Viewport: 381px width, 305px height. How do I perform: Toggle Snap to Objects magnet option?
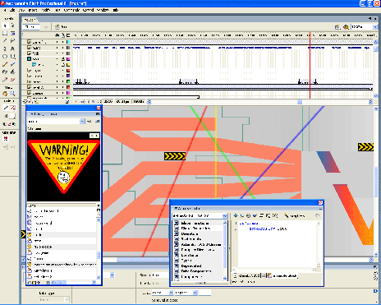[6, 139]
